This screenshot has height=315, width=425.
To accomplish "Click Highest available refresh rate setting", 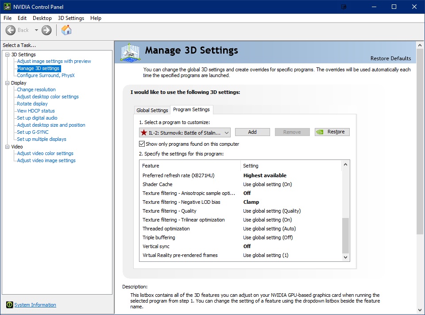I will click(x=265, y=175).
